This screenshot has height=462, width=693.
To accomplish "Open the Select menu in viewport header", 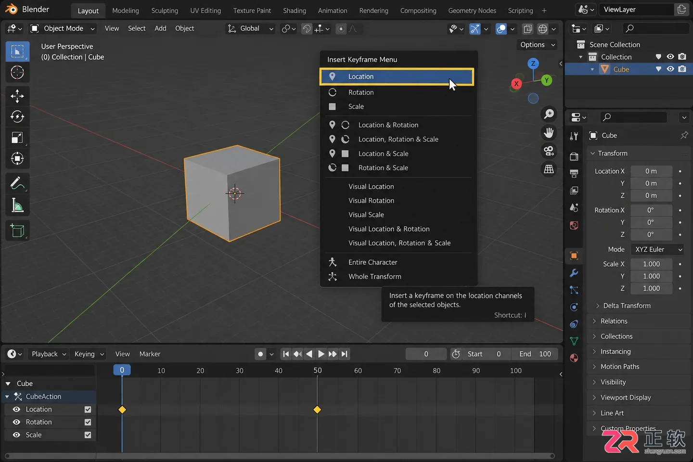I will pos(137,28).
